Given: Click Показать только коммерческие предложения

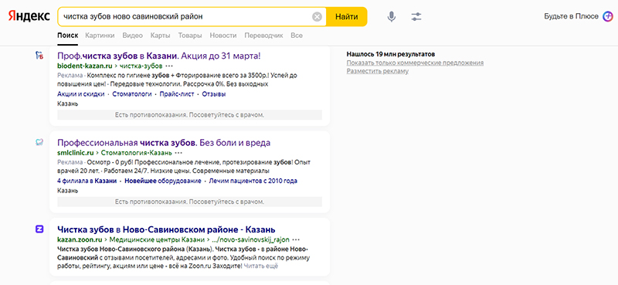Looking at the screenshot, I should coord(415,63).
